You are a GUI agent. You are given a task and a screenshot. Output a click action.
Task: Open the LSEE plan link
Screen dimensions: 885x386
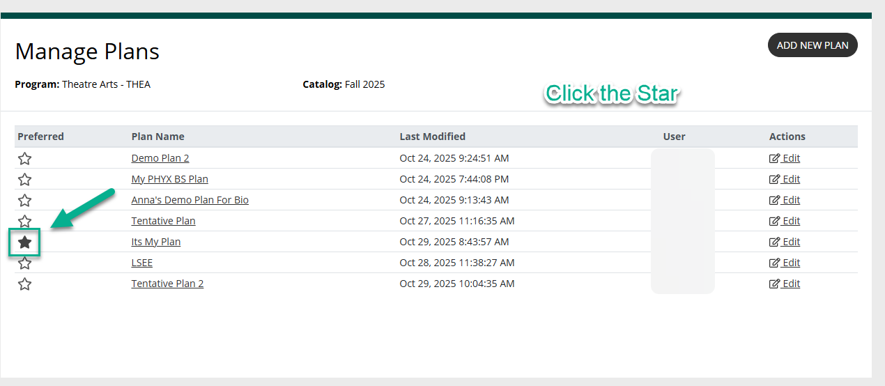pyautogui.click(x=141, y=263)
